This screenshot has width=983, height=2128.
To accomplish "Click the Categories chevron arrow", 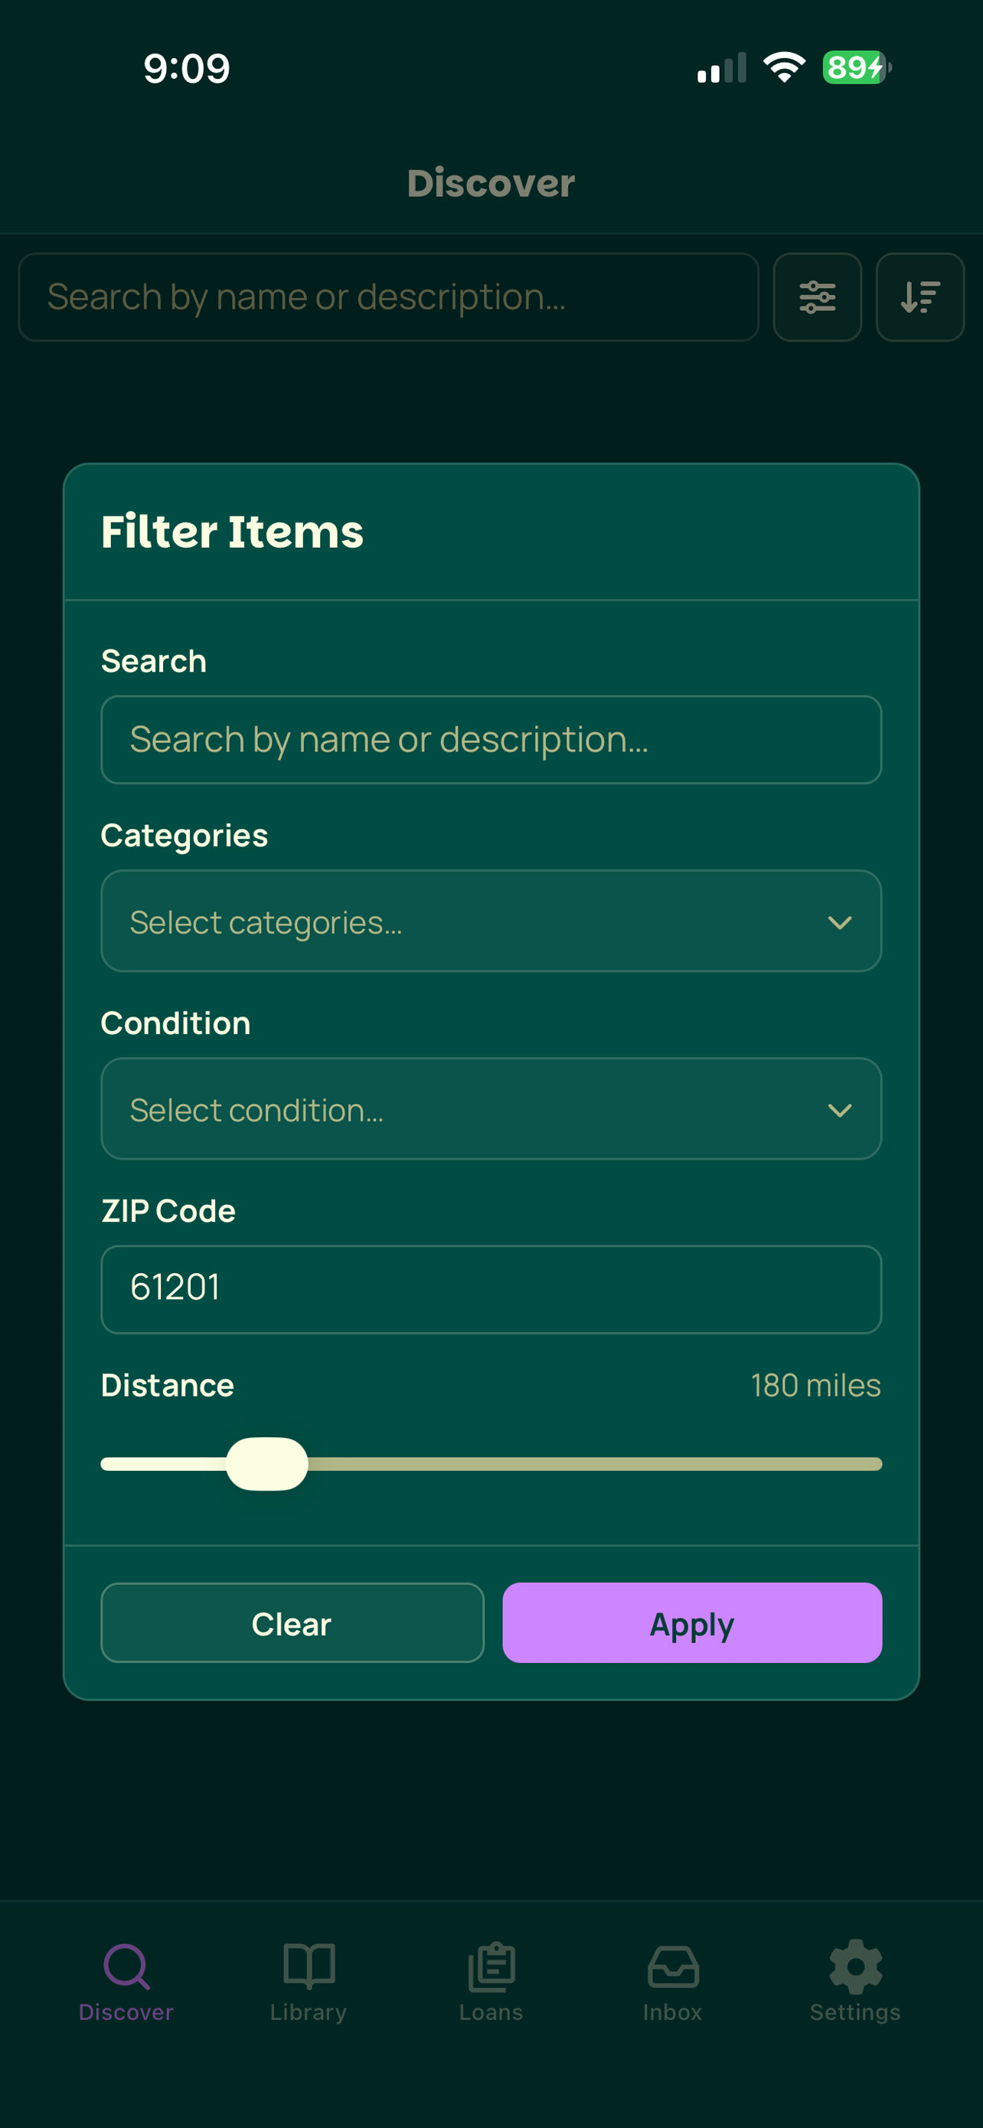I will [839, 923].
